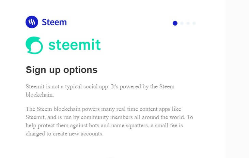Screen dimensions: 249x158
Task: Click the blue circular Steem logo icon
Action: (x=32, y=22)
